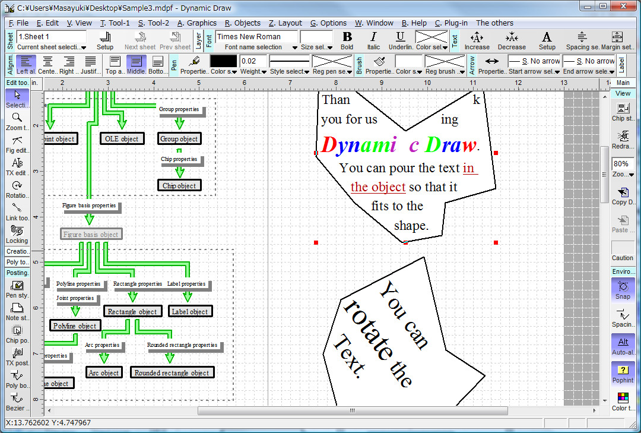Expand the Poly tools section
Viewport: 641px width, 433px height.
[x=17, y=262]
